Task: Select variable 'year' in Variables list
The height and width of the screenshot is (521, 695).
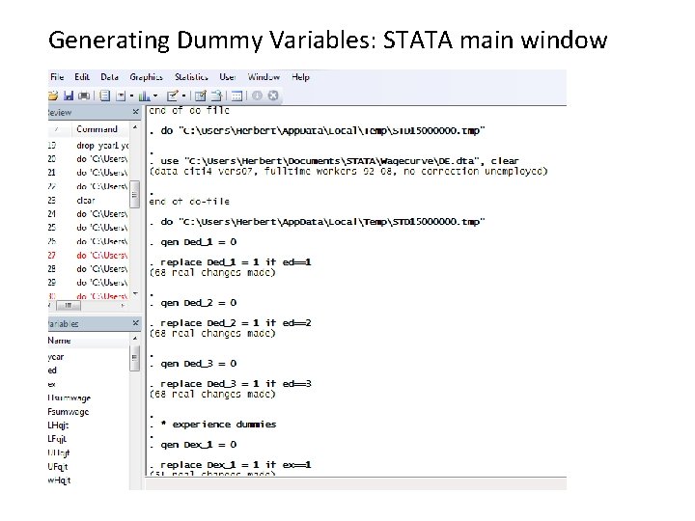Action: pos(56,357)
